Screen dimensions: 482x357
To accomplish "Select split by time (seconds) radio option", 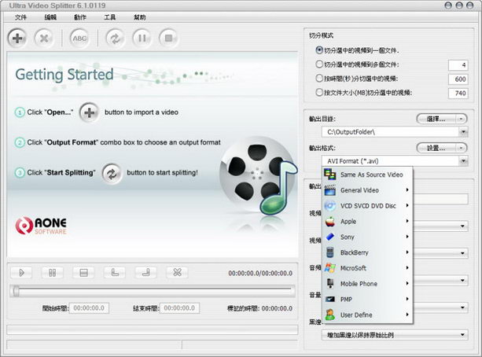I will pyautogui.click(x=319, y=79).
